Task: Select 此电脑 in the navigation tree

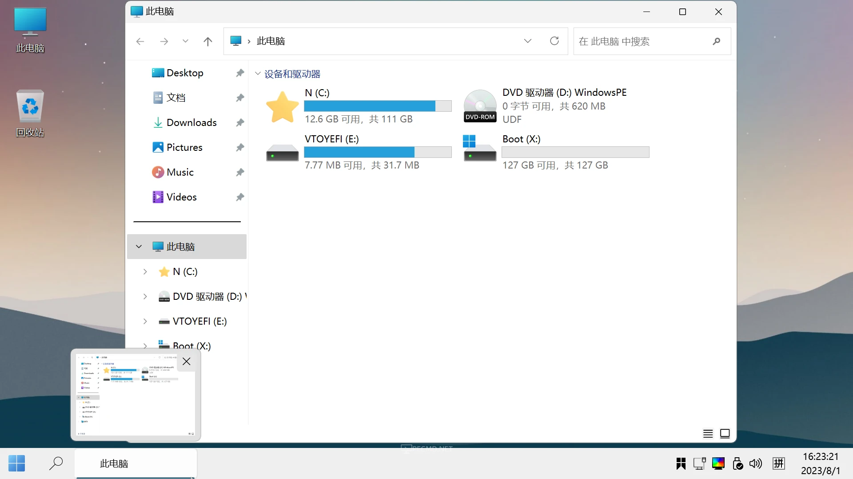Action: pyautogui.click(x=187, y=247)
